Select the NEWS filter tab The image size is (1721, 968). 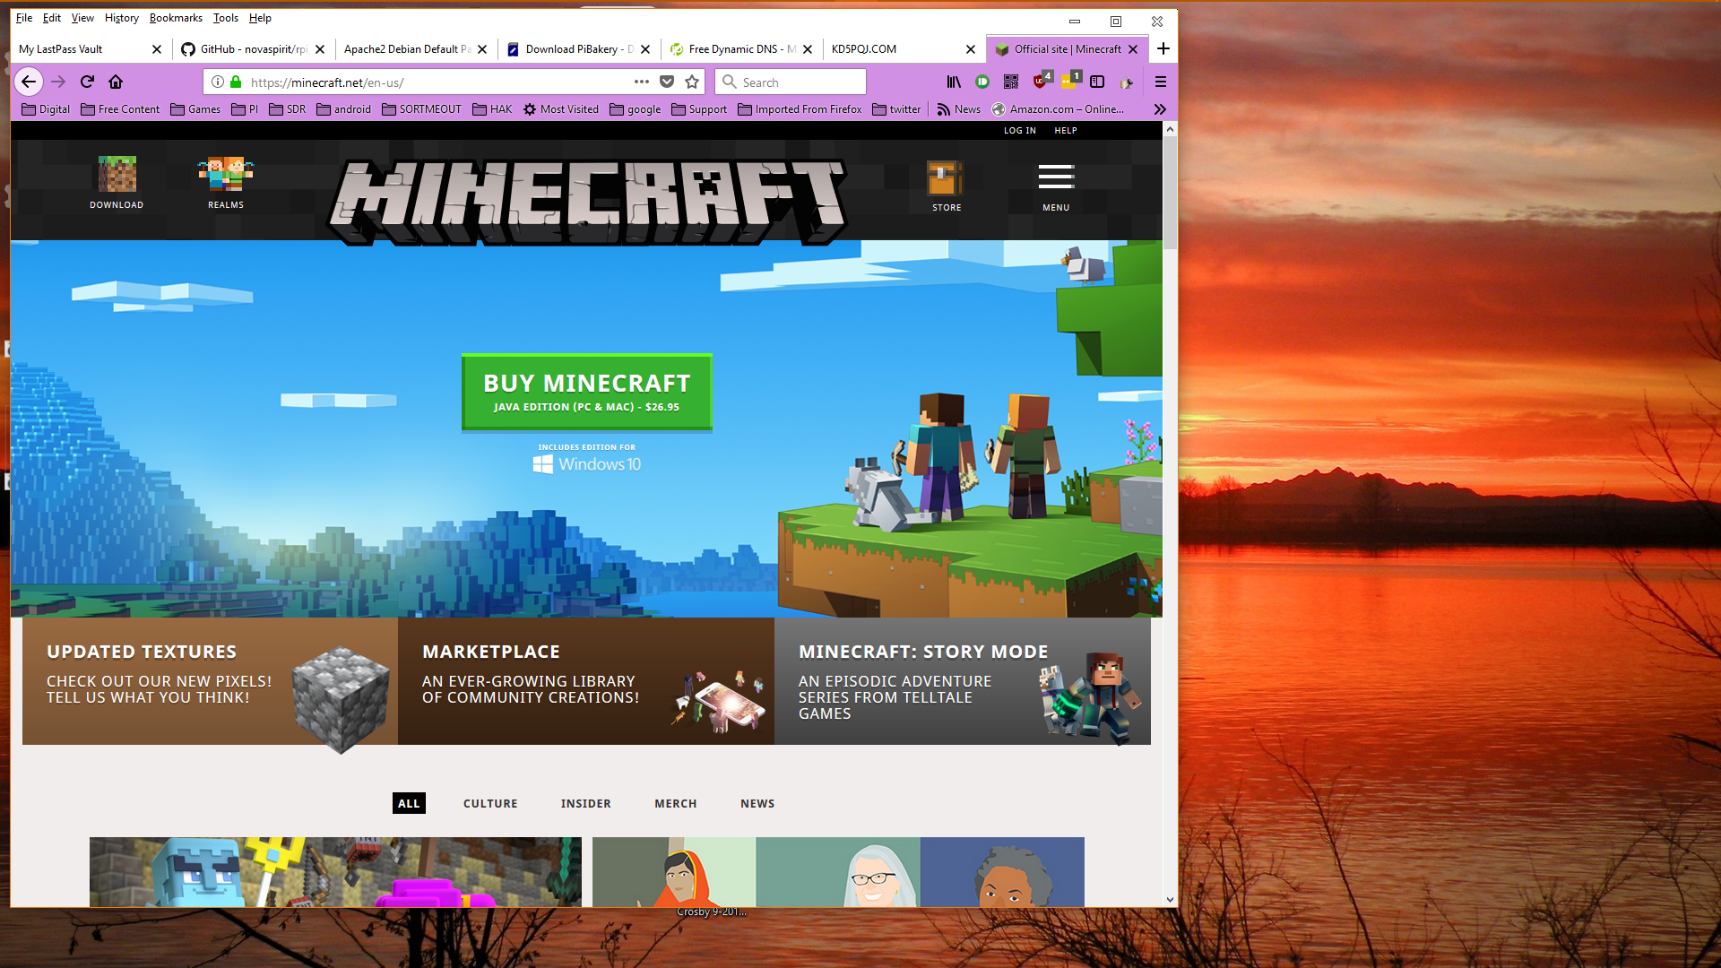pyautogui.click(x=757, y=804)
